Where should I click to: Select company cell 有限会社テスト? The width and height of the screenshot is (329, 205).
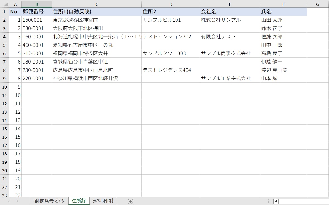pyautogui.click(x=230, y=37)
